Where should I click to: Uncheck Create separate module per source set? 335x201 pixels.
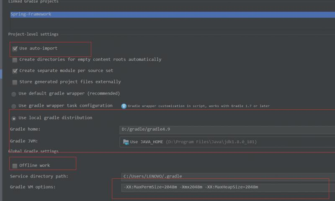[15, 71]
